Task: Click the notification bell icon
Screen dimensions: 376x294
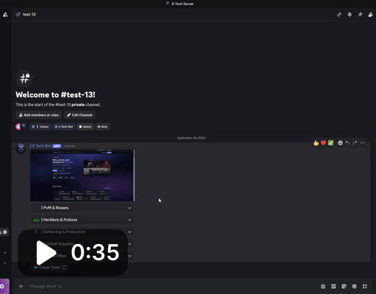Action: (350, 15)
